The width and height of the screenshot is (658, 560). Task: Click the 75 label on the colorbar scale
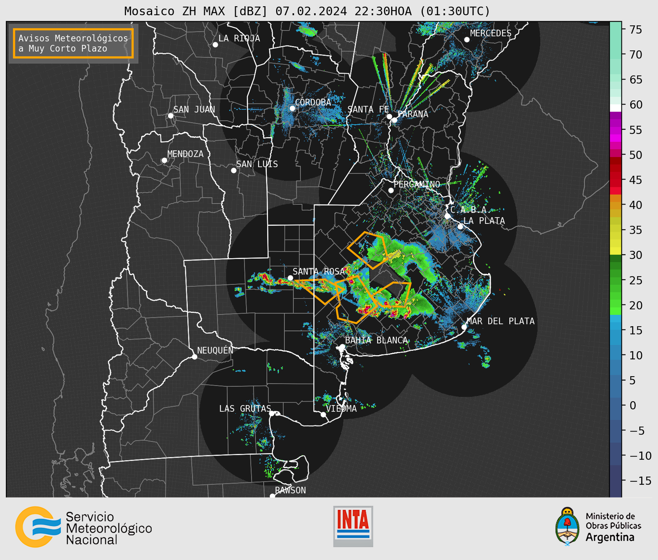pyautogui.click(x=635, y=30)
